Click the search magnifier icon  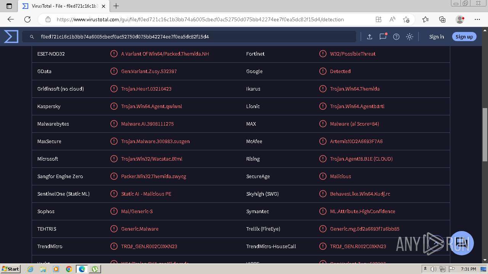32,37
